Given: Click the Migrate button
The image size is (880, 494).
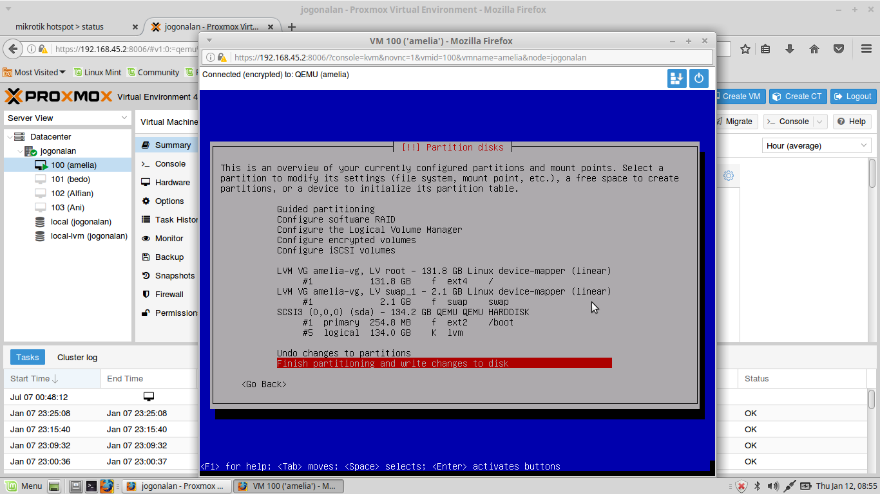Looking at the screenshot, I should point(736,122).
